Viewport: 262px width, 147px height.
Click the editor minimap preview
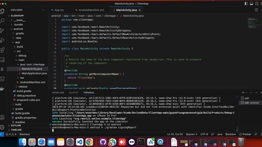pos(254,23)
